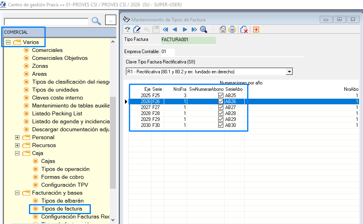
Task: Open Tipos de albarán item
Action: click(x=62, y=201)
